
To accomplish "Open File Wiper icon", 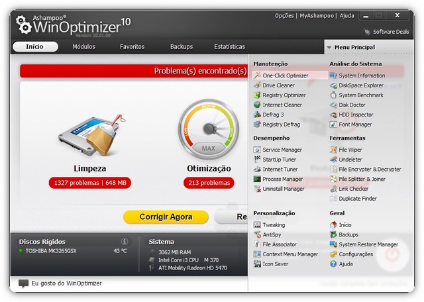I will (x=333, y=150).
